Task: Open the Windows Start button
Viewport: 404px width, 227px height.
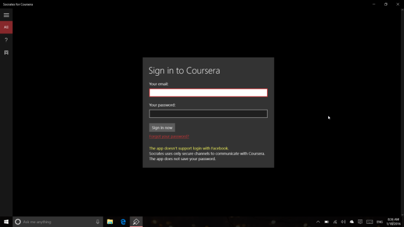Action: coord(6,221)
